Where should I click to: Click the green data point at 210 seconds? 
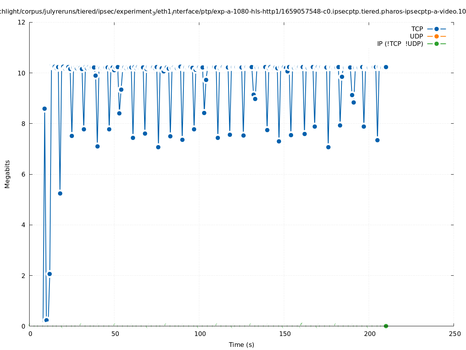pyautogui.click(x=386, y=326)
